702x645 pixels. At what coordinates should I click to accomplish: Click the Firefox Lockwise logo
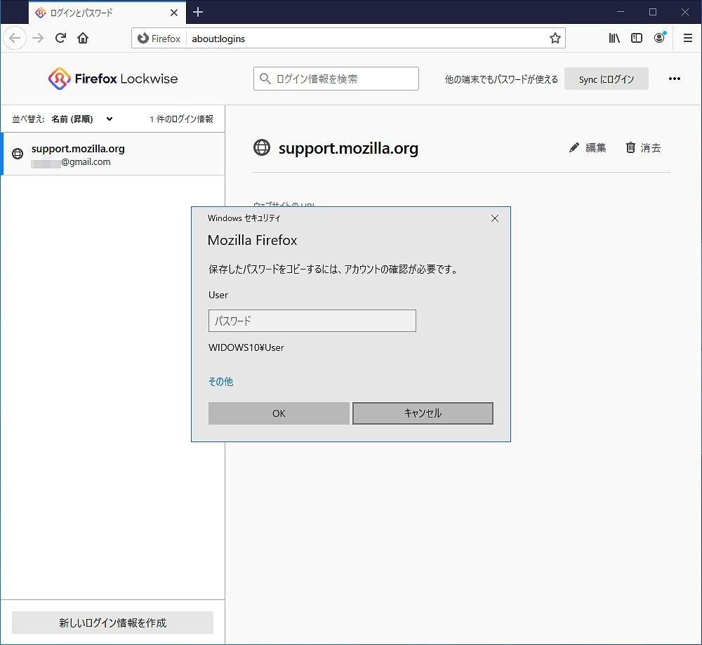[x=113, y=79]
